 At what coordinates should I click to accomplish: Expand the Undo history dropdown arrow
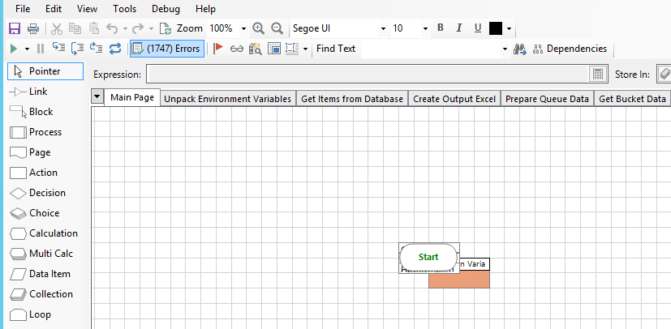(x=125, y=28)
